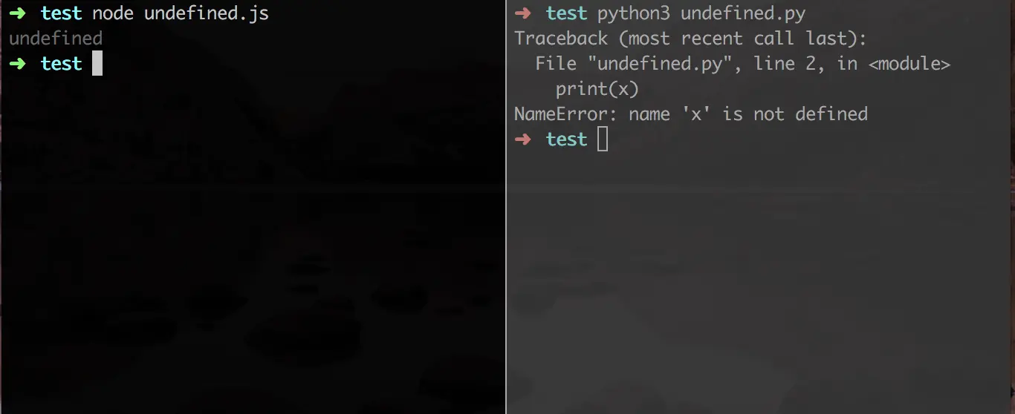
Task: Click the cyan 'test' directory in left top prompt
Action: (x=61, y=13)
